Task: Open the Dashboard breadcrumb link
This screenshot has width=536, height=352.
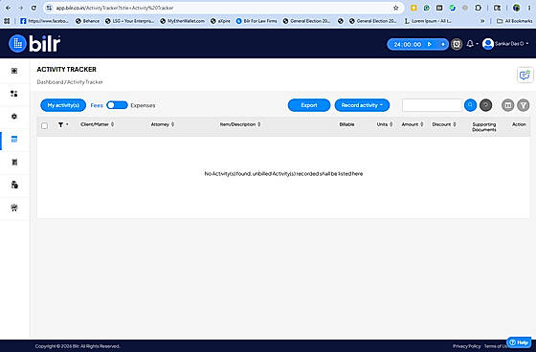Action: [50, 82]
